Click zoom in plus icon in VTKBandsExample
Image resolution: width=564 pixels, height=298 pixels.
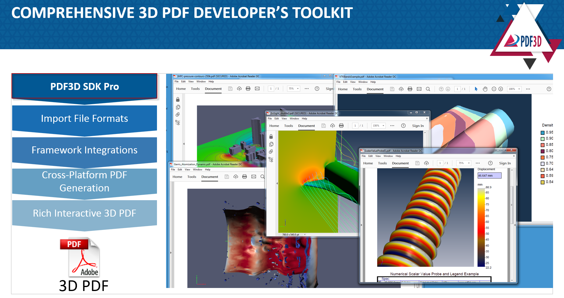click(x=501, y=89)
